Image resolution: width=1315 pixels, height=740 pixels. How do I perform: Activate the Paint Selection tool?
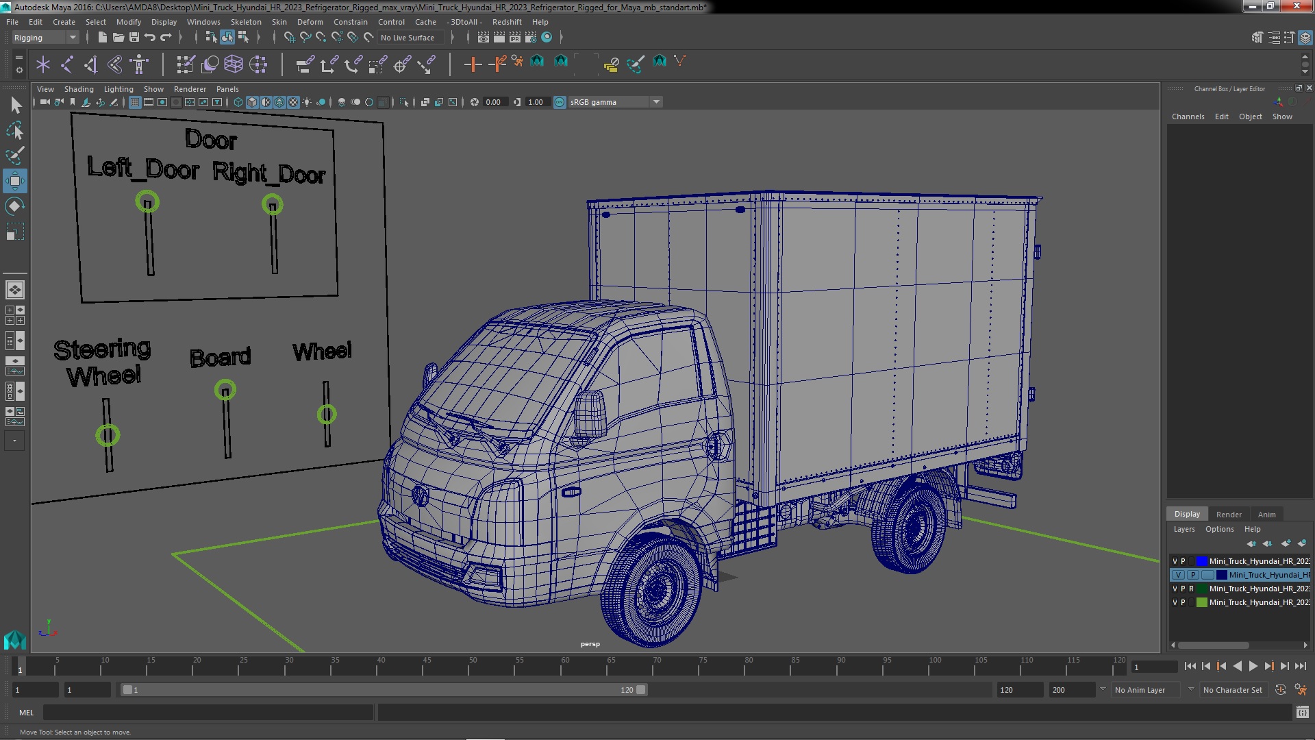tap(15, 156)
